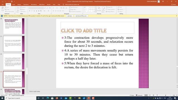The width and height of the screenshot is (178, 100).
Task: Open the Select dropdown in Editing
Action: click(120, 12)
